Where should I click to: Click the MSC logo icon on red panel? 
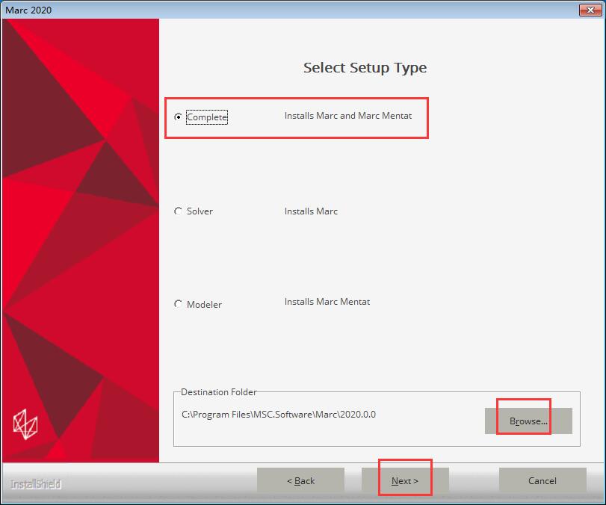tap(25, 424)
